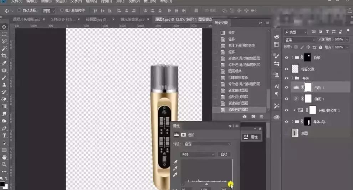
Task: Create new document from current state
Action: point(245,116)
